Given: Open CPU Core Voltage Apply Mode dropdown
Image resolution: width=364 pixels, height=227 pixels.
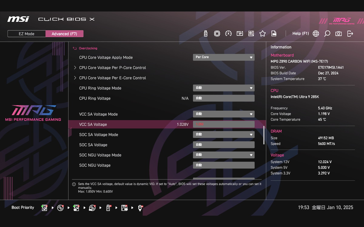Looking at the screenshot, I should (224, 57).
